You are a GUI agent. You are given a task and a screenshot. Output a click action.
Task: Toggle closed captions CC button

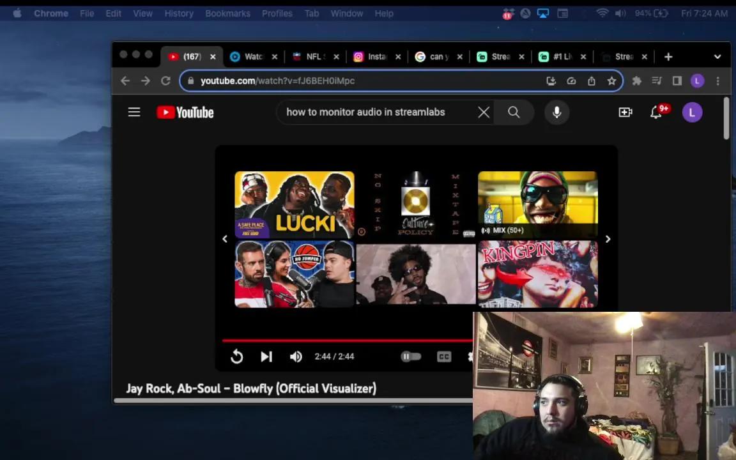(x=444, y=356)
